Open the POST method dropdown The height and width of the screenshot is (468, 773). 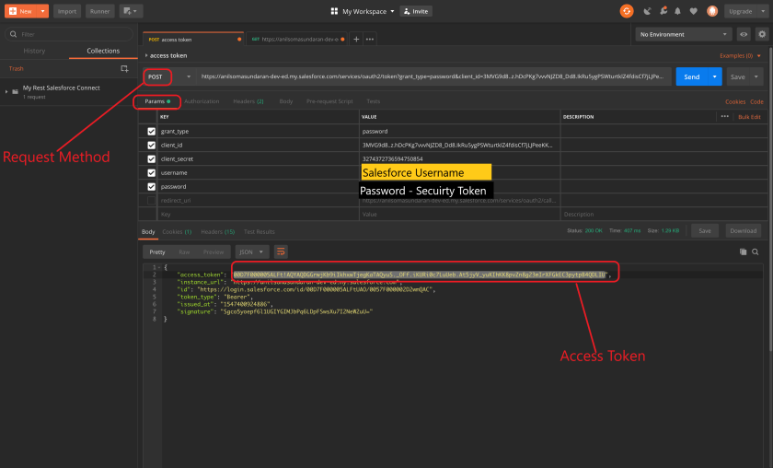coord(169,76)
